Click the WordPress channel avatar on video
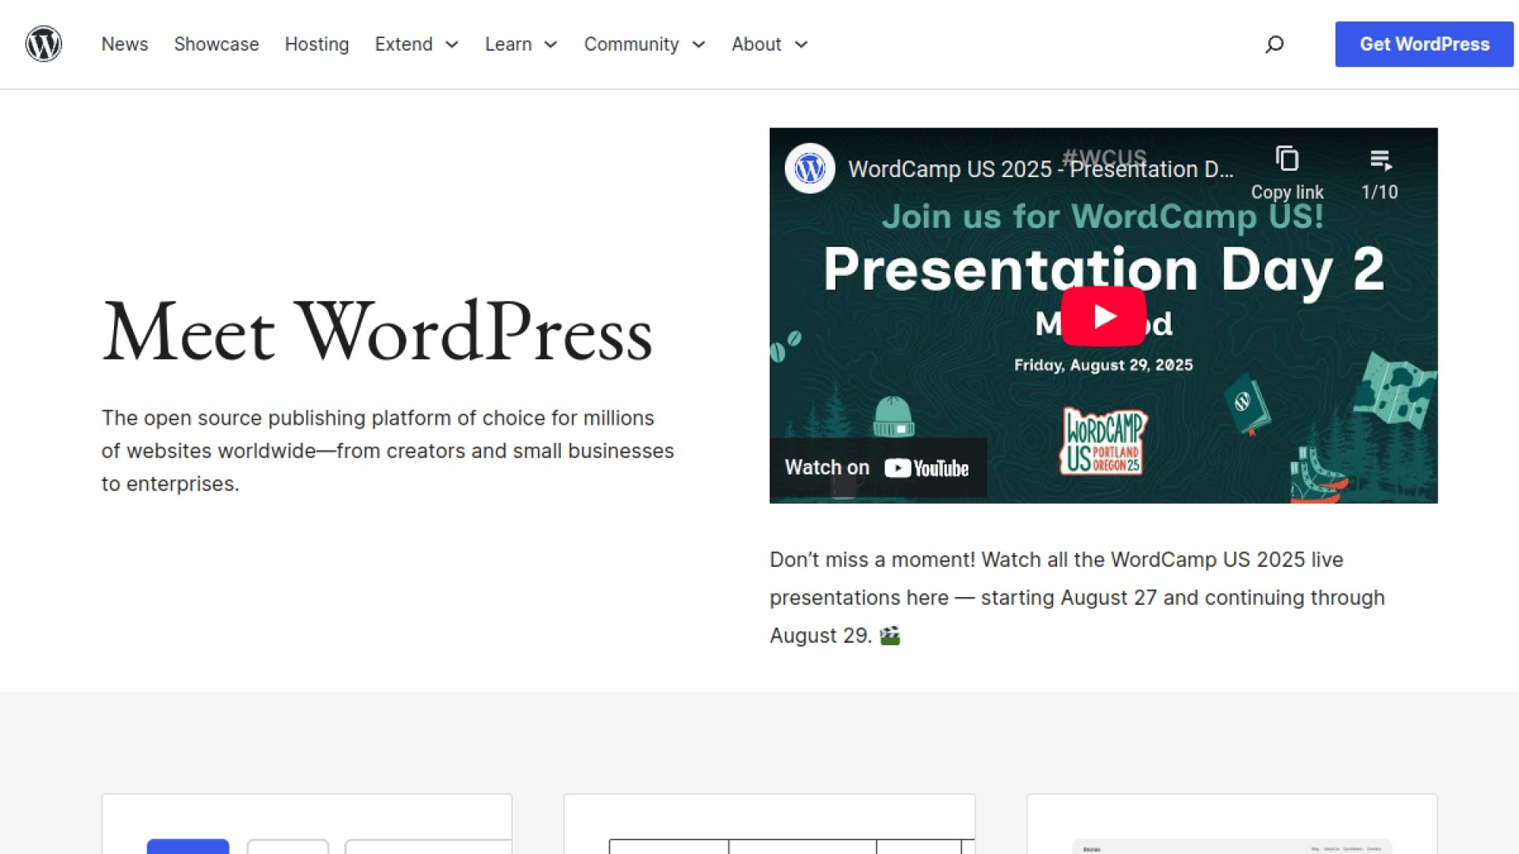Image resolution: width=1519 pixels, height=854 pixels. pos(809,168)
